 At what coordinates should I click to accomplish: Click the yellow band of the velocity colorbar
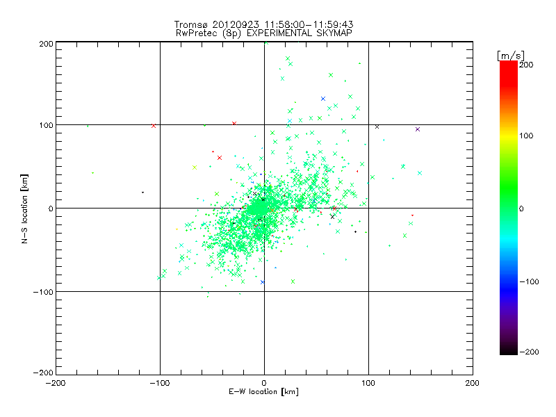click(509, 136)
